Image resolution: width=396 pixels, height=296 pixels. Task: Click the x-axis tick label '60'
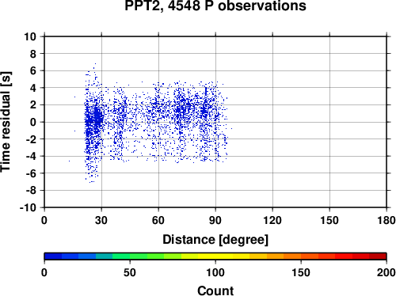(x=158, y=220)
